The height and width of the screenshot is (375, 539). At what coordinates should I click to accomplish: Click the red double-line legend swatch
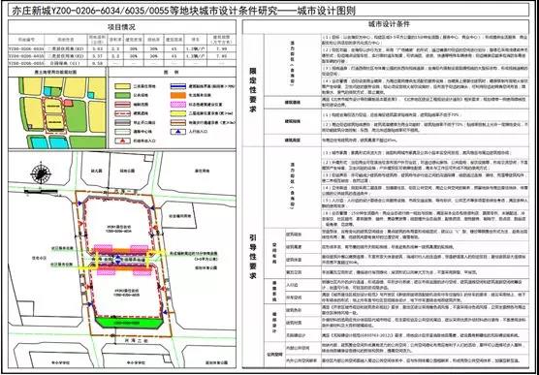pos(123,104)
